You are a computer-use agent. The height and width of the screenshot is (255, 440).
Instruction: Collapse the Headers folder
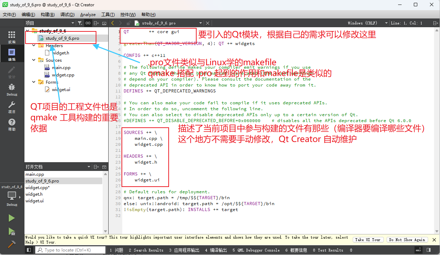34,46
